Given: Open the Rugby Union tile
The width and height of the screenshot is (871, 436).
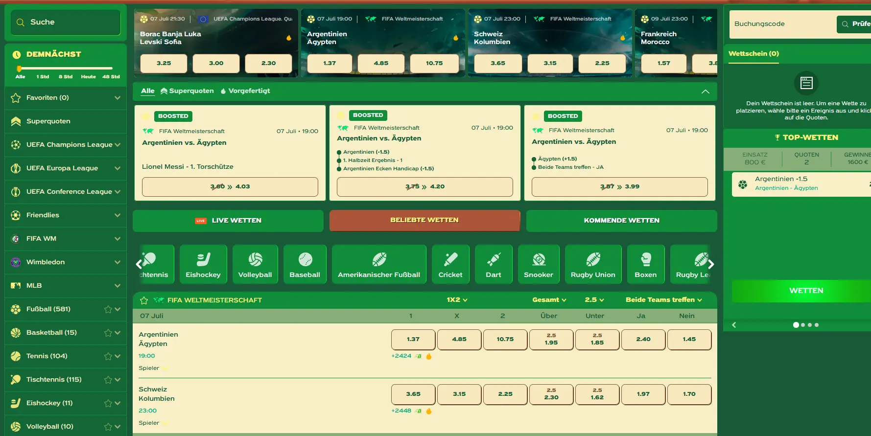Looking at the screenshot, I should click(593, 264).
